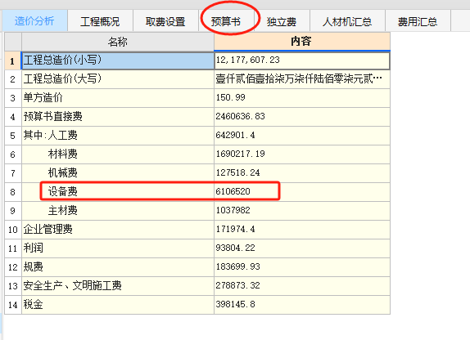Switch to the 造价分析 tab

coord(34,21)
